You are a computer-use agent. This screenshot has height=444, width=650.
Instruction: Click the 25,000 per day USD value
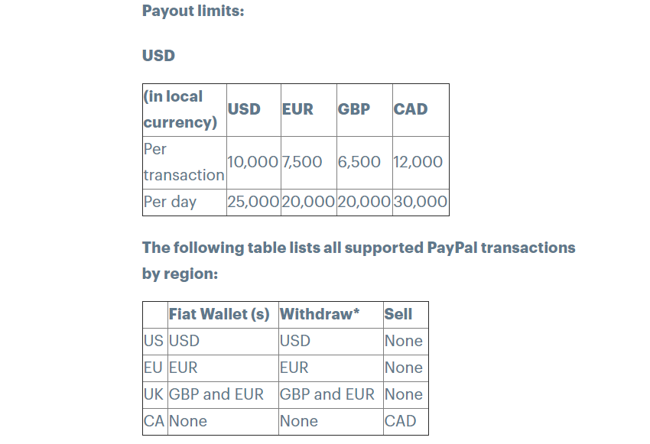click(x=253, y=202)
